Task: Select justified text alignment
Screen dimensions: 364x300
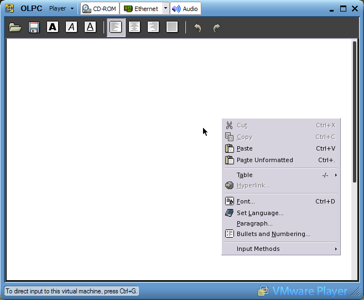Action: (x=172, y=27)
